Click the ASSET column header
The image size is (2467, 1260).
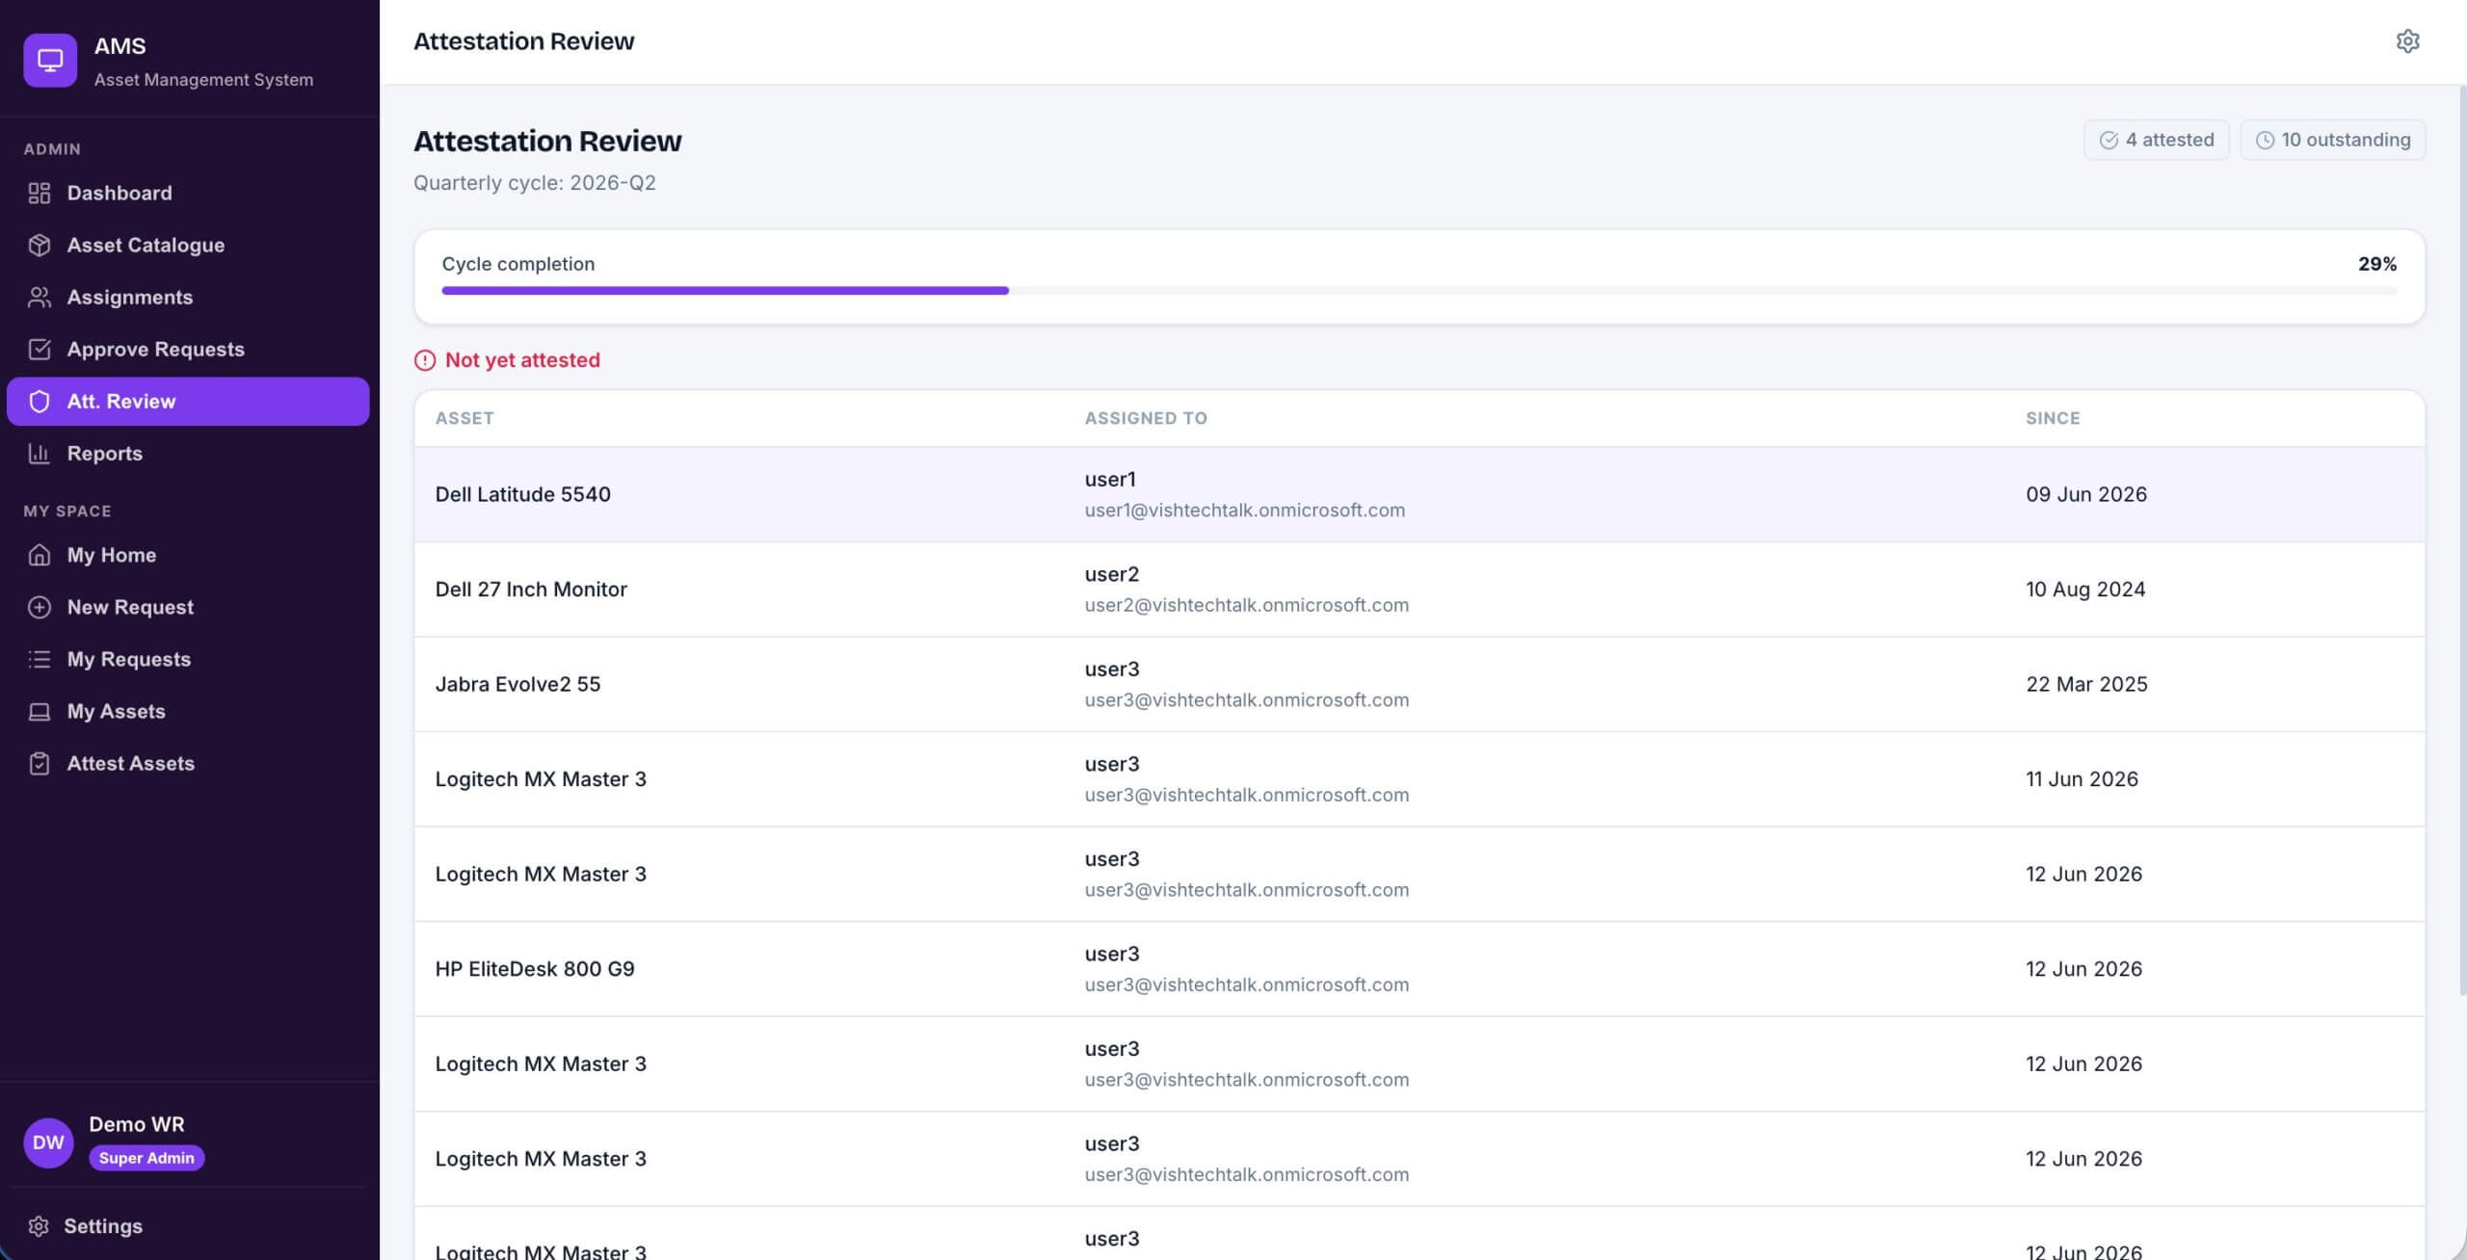tap(464, 418)
